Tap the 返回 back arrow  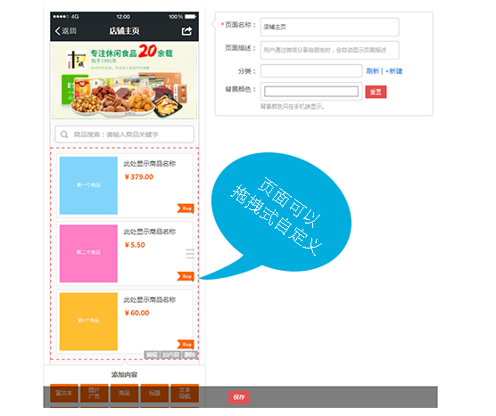(65, 30)
